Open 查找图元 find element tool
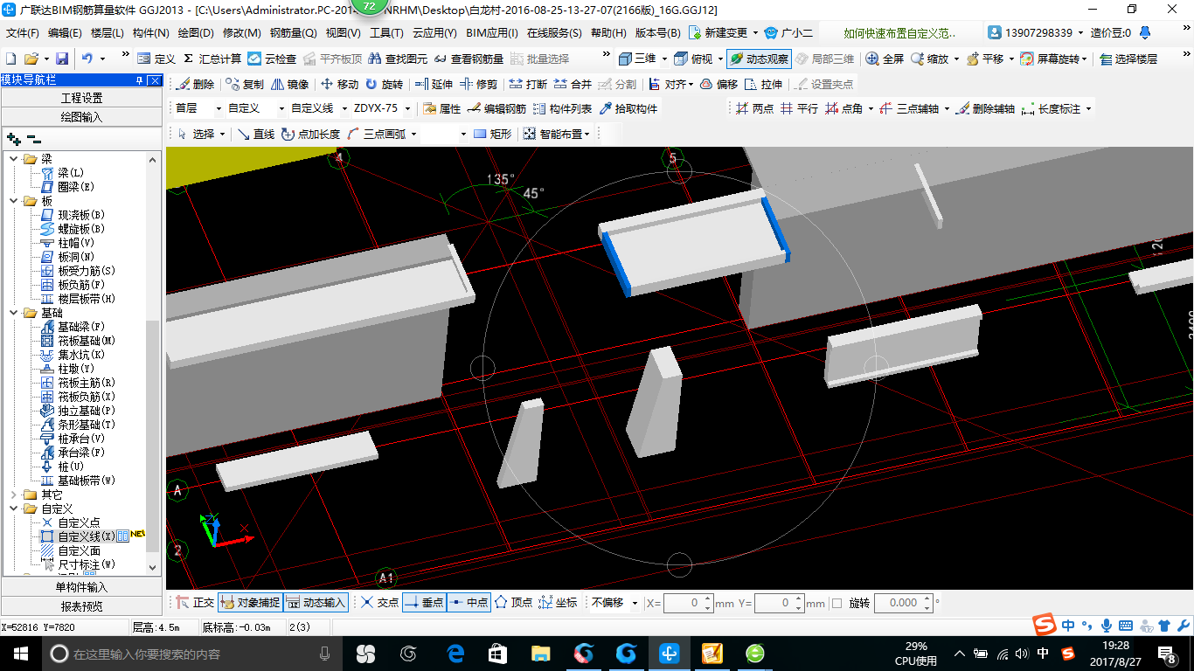Image resolution: width=1194 pixels, height=671 pixels. point(398,59)
